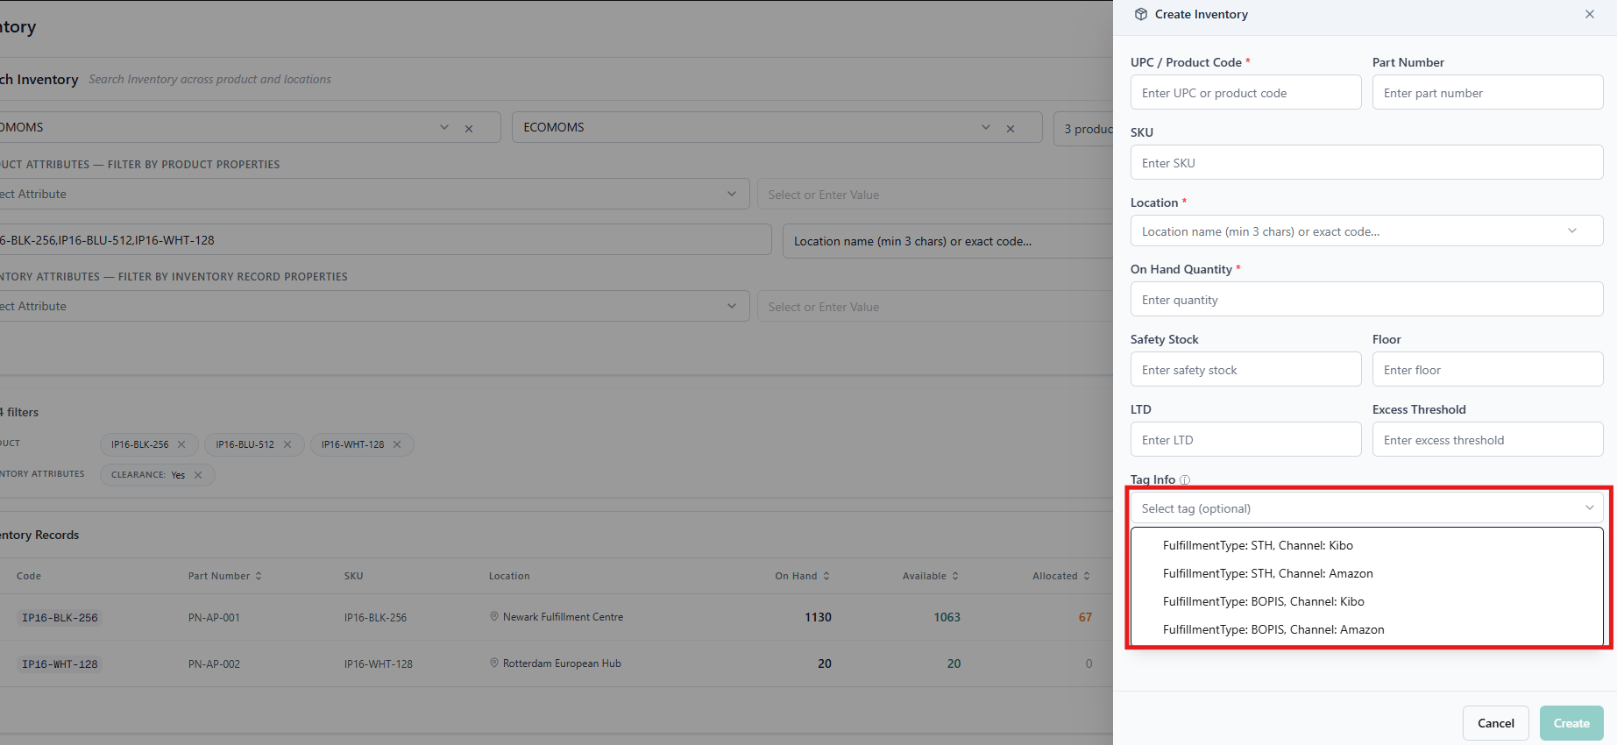Open the IP16-WHT-128 code cell

coord(60,663)
